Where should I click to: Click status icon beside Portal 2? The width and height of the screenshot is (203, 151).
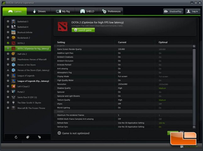8,91
